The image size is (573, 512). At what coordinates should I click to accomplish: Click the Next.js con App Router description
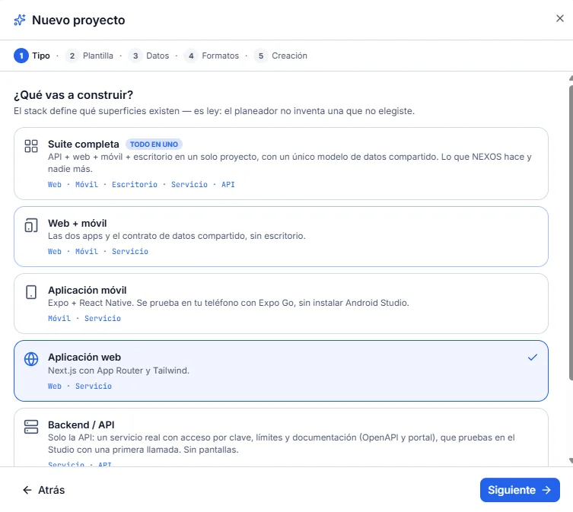(119, 370)
